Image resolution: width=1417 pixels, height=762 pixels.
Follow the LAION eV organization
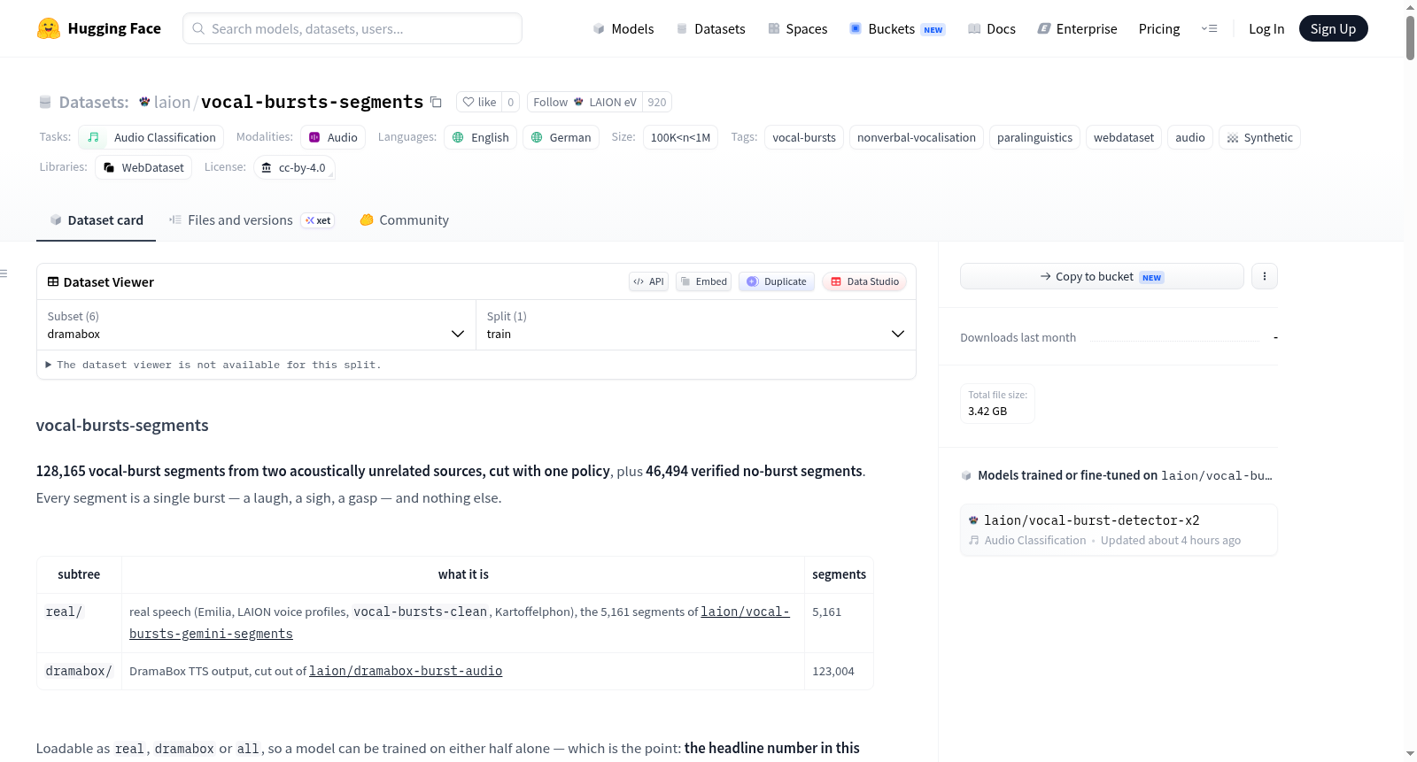point(585,102)
